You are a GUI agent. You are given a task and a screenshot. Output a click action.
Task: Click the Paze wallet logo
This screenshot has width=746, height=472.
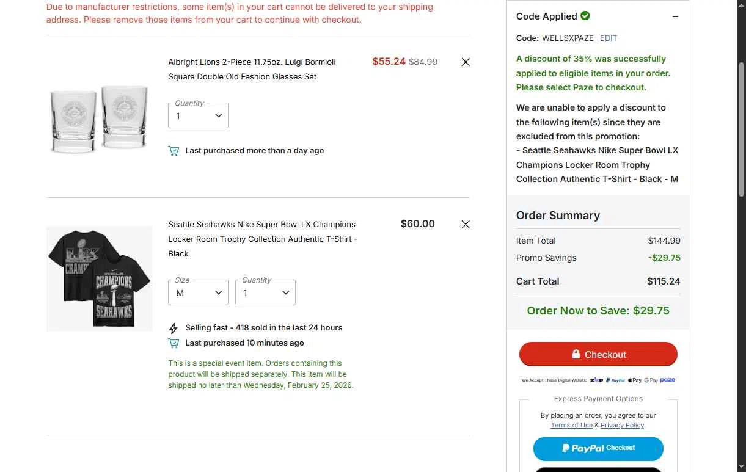click(x=668, y=380)
